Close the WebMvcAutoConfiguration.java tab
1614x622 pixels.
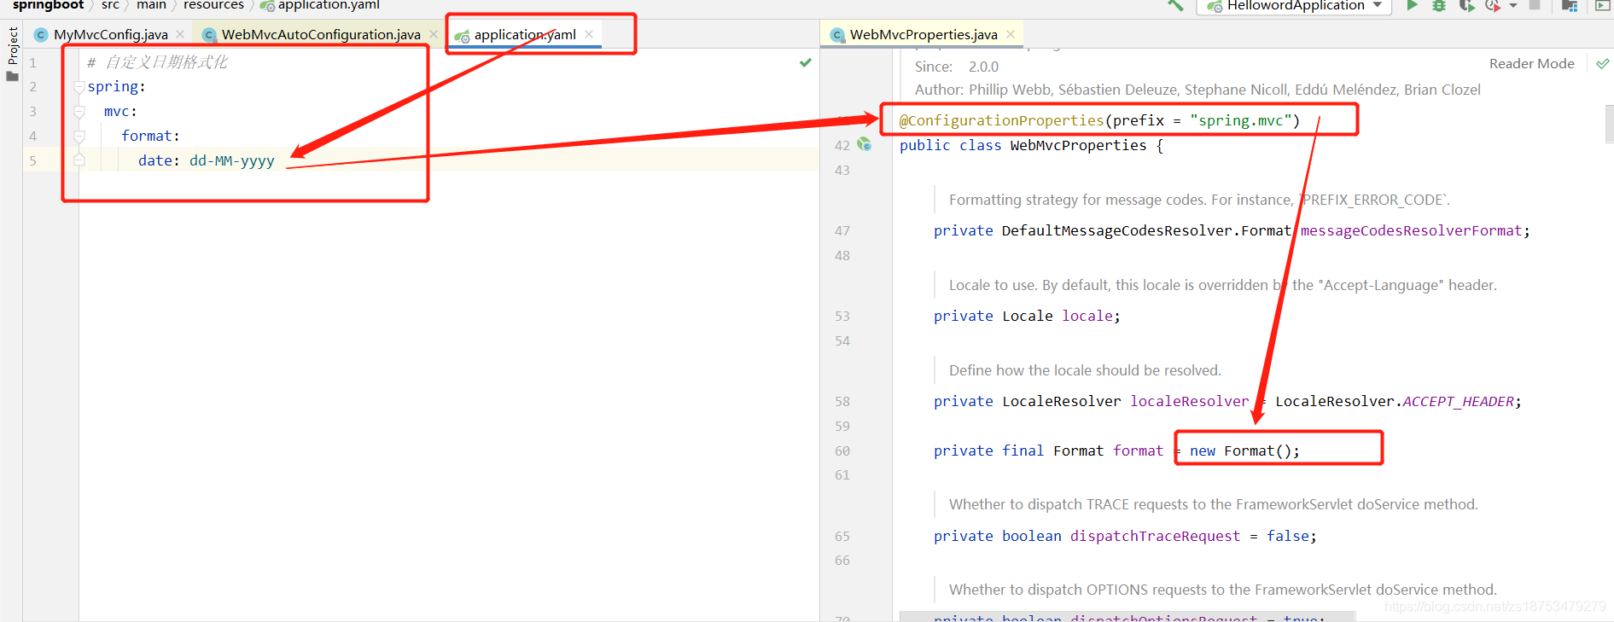pyautogui.click(x=434, y=34)
